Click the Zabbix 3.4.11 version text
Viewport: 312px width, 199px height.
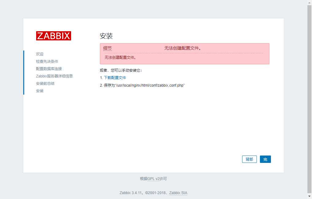(x=131, y=193)
